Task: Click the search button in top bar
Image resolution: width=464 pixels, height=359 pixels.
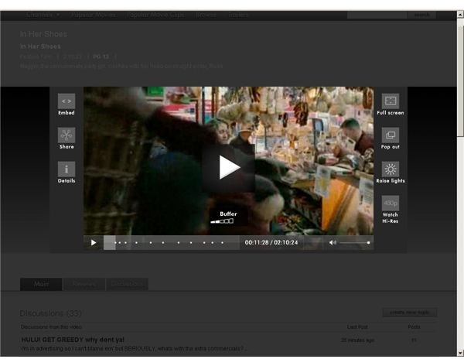Action: tap(421, 15)
